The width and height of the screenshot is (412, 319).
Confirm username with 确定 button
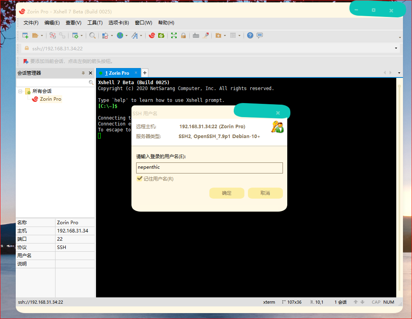point(227,193)
